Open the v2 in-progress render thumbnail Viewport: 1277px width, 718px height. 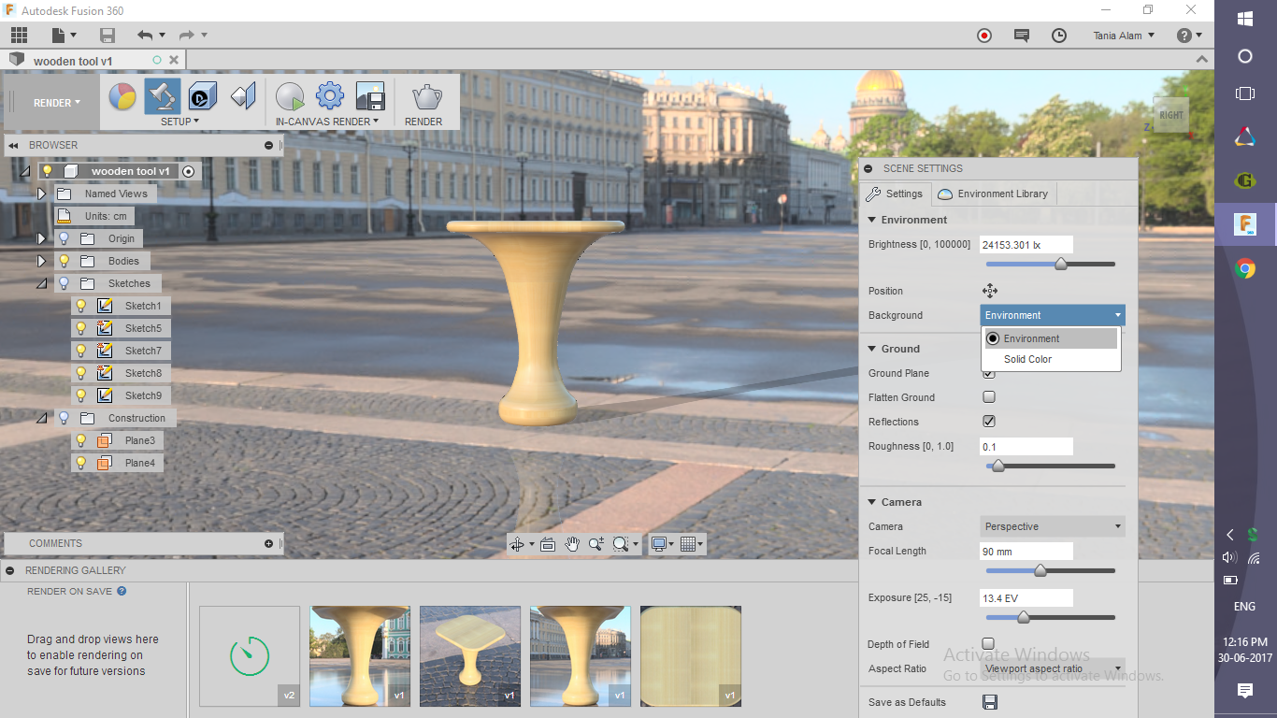(x=250, y=656)
